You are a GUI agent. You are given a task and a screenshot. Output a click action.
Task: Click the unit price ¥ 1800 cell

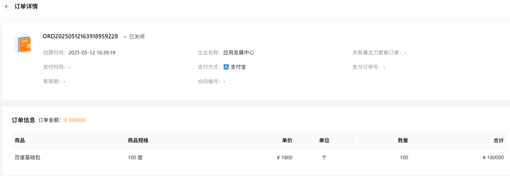(284, 158)
